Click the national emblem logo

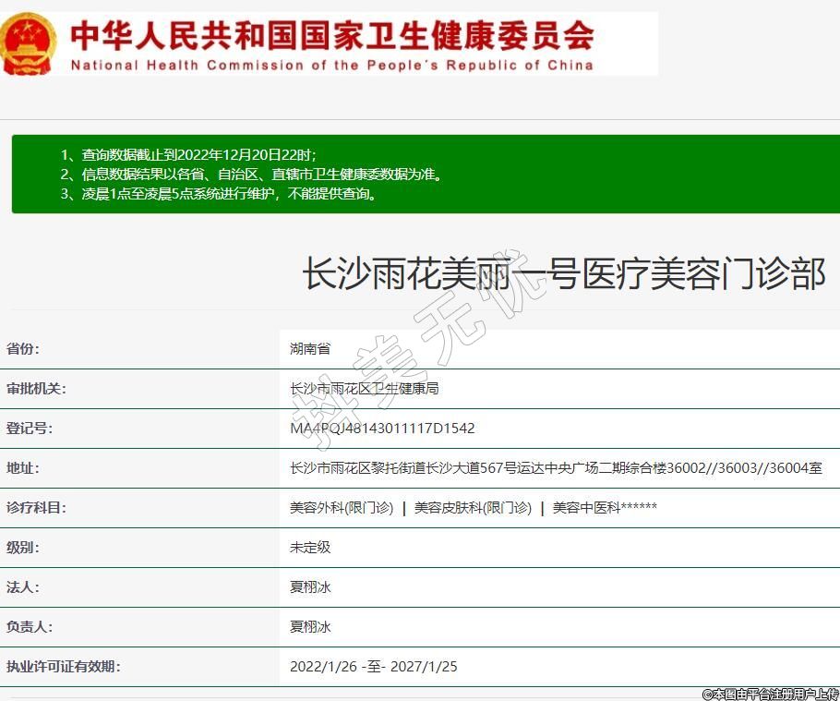[x=28, y=43]
